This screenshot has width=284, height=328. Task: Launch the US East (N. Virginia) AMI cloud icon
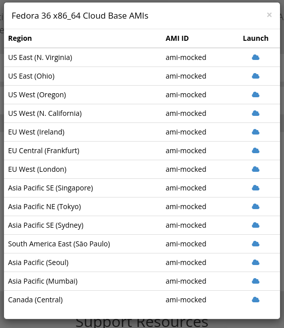(256, 57)
